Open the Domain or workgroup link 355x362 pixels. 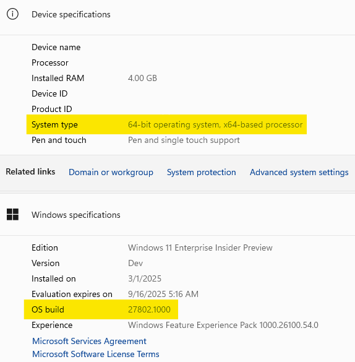click(x=111, y=172)
